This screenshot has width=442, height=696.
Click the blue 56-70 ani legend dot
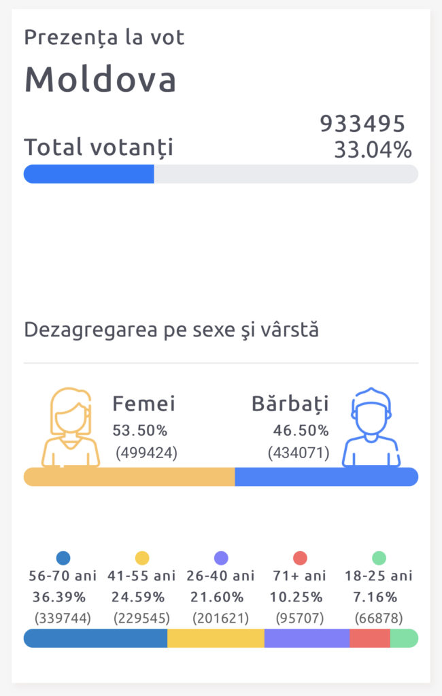[63, 559]
